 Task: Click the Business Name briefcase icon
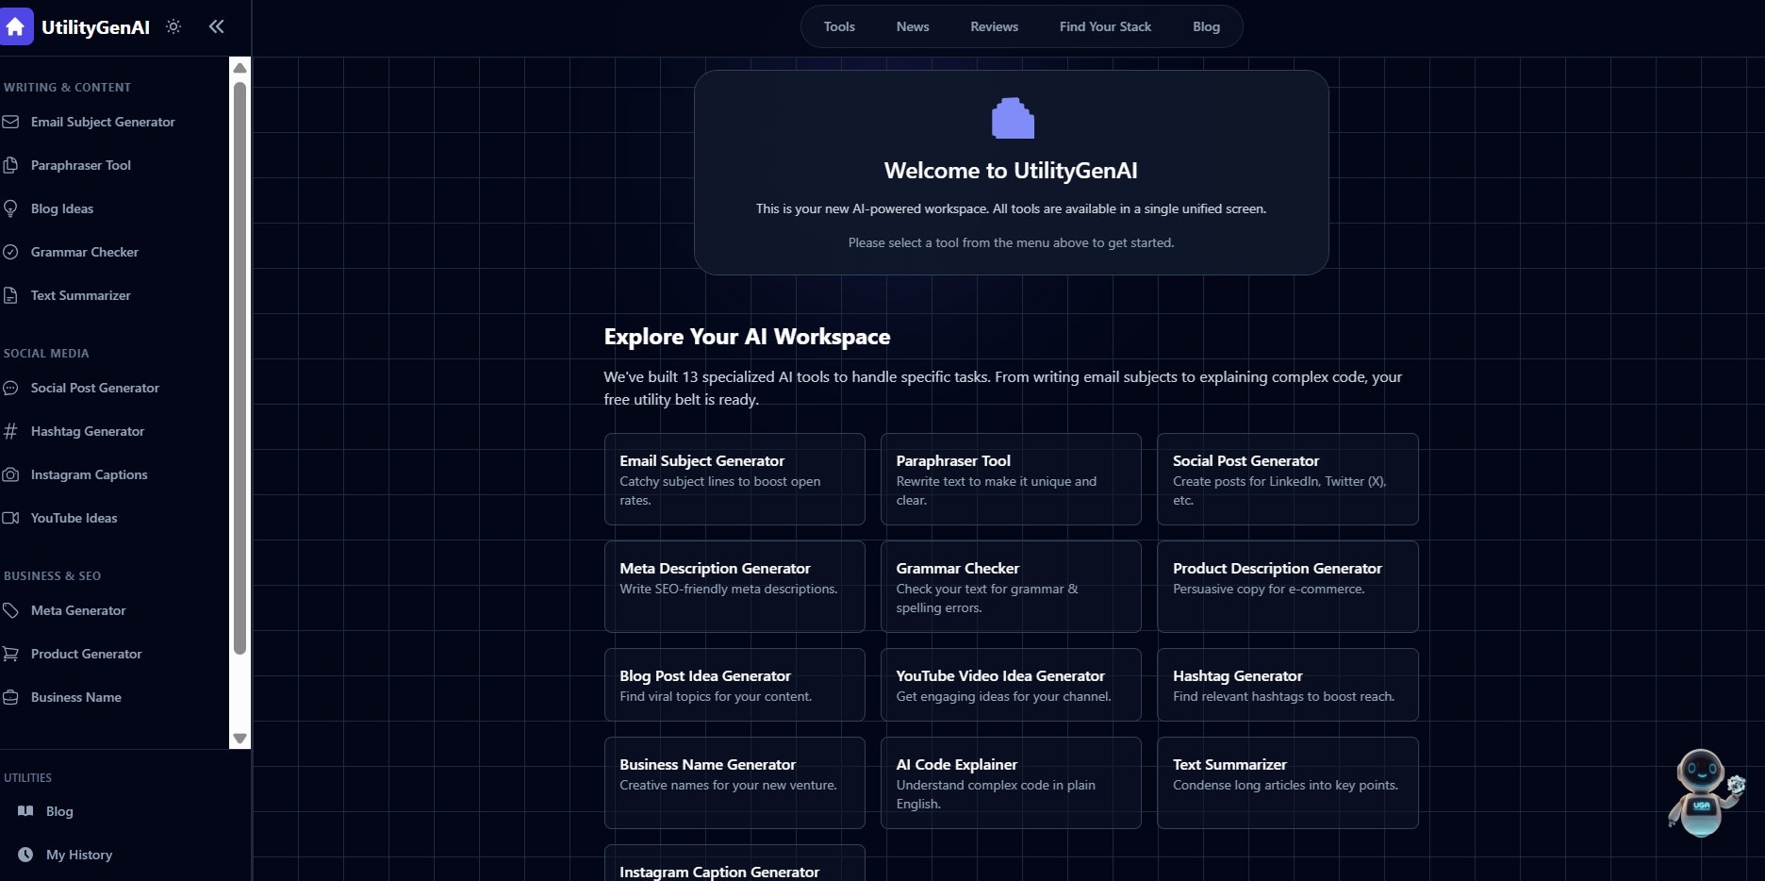(10, 697)
